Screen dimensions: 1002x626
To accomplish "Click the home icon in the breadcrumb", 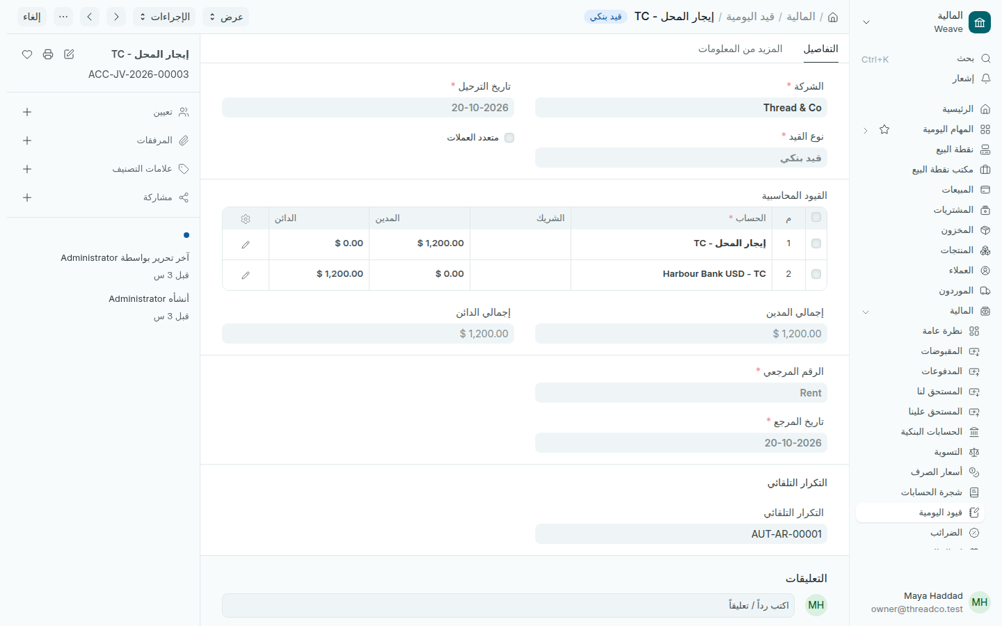I will (833, 17).
